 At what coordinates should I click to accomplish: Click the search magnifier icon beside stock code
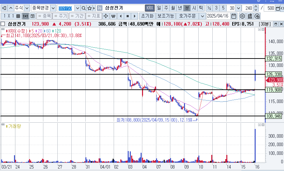84,8
